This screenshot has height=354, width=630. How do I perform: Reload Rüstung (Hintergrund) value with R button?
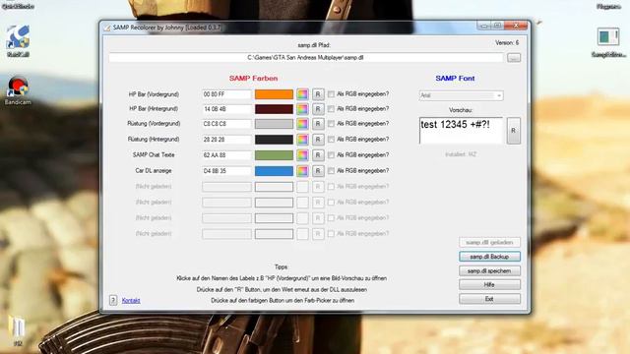pyautogui.click(x=318, y=140)
